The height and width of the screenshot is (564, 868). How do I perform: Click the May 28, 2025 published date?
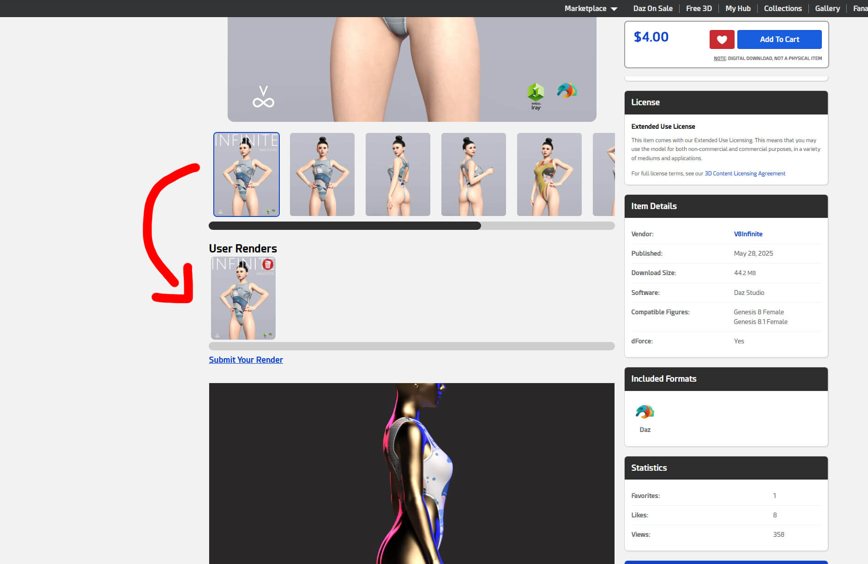[753, 253]
